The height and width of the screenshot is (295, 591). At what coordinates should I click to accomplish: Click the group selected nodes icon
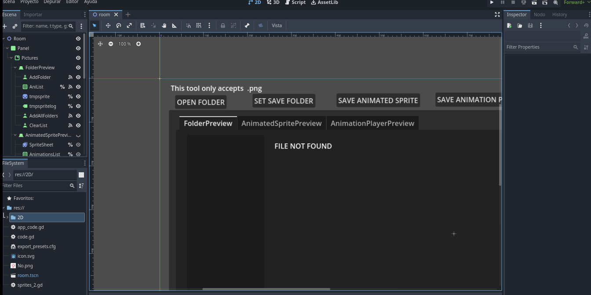(233, 25)
